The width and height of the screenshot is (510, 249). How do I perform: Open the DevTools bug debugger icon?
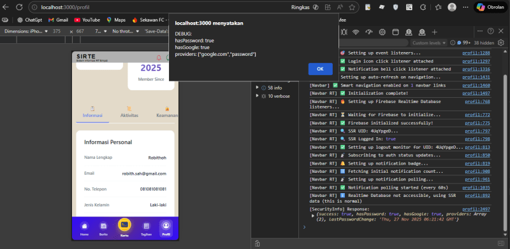(344, 32)
